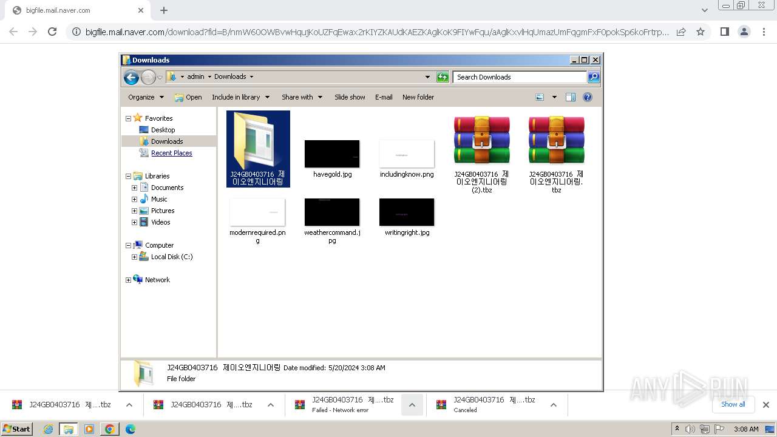777x437 pixels.
Task: Open the Windows Start menu
Action: click(17, 429)
